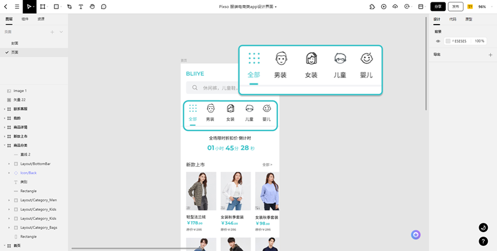
Task: Open the hamburger main menu
Action: point(17,7)
